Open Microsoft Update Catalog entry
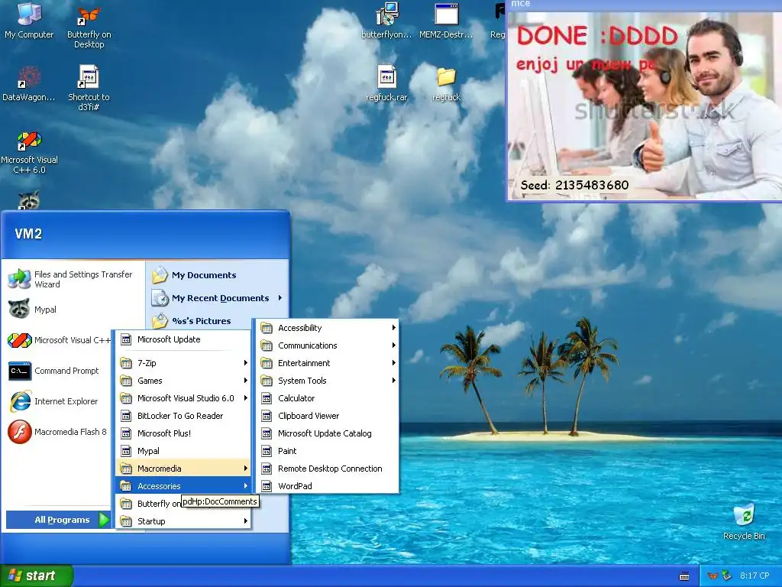Viewport: 782px width, 587px height. (x=326, y=433)
